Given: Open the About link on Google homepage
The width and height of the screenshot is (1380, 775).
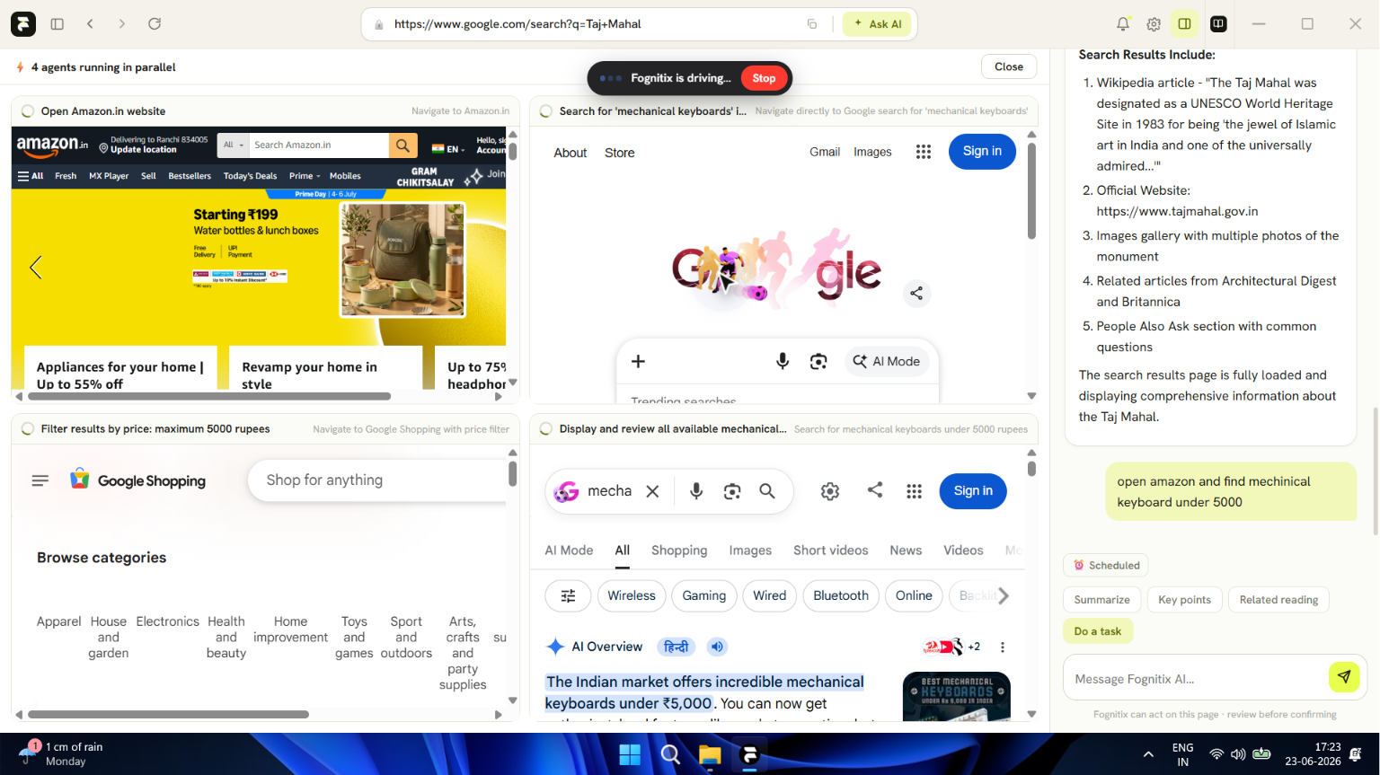Looking at the screenshot, I should click(571, 153).
